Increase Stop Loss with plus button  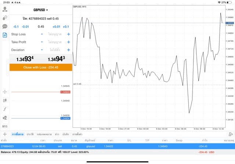click(68, 34)
